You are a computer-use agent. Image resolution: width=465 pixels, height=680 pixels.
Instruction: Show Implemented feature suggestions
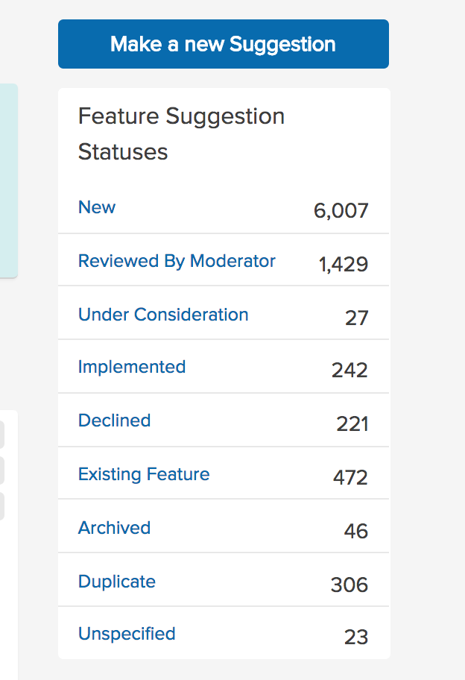(x=132, y=367)
